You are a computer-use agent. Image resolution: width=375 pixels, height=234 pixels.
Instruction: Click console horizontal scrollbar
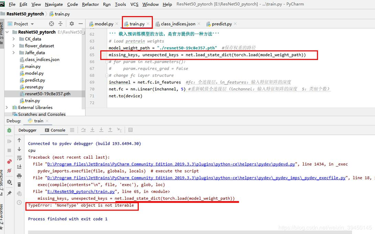[x=190, y=232]
